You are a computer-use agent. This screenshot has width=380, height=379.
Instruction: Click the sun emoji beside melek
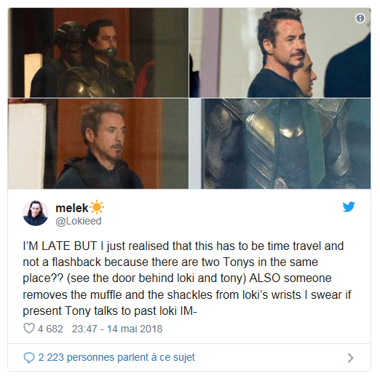97,207
